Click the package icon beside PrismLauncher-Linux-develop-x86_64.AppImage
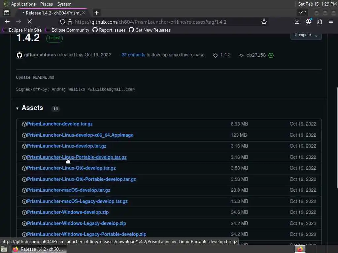Screen dimensions: 338x253 pyautogui.click(x=24, y=135)
